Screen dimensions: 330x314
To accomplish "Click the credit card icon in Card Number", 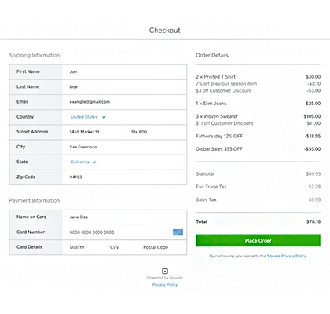I will (x=178, y=232).
